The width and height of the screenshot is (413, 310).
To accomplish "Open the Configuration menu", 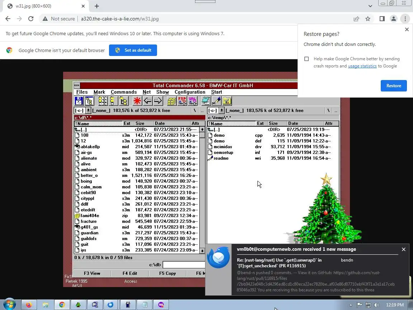I will point(190,92).
